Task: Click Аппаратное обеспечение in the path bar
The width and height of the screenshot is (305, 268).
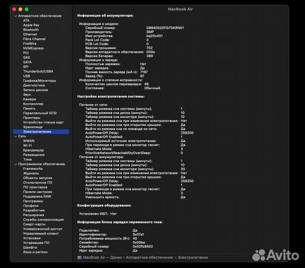Action: coord(149,258)
